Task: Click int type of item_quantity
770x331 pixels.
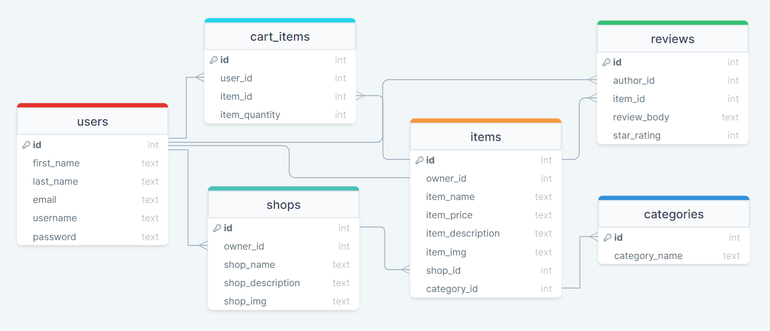Action: click(x=341, y=114)
